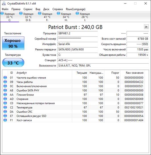Open the Сервис menu
151x155 pixels.
click(x=28, y=9)
